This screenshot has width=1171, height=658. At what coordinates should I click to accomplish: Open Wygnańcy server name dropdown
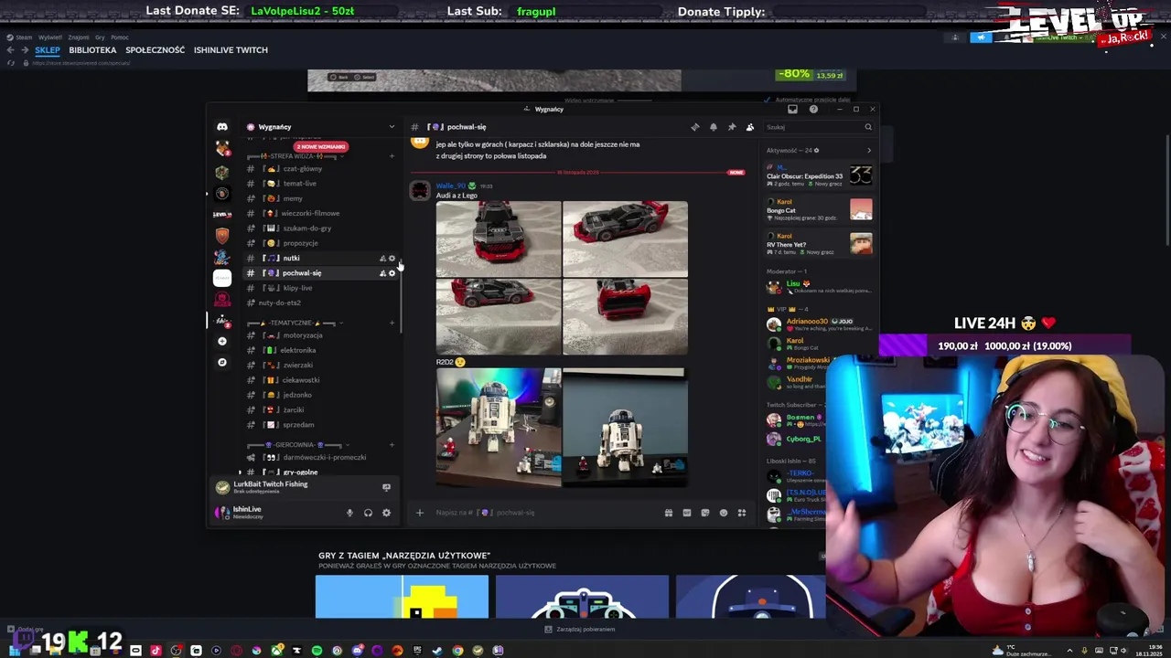point(320,127)
